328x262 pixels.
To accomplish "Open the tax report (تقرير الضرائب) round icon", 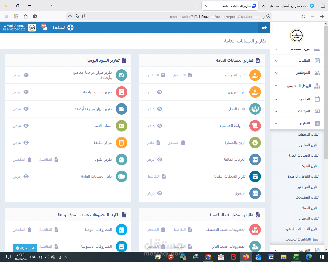I will [x=255, y=75].
